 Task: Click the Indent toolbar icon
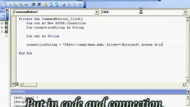pos(34,5)
